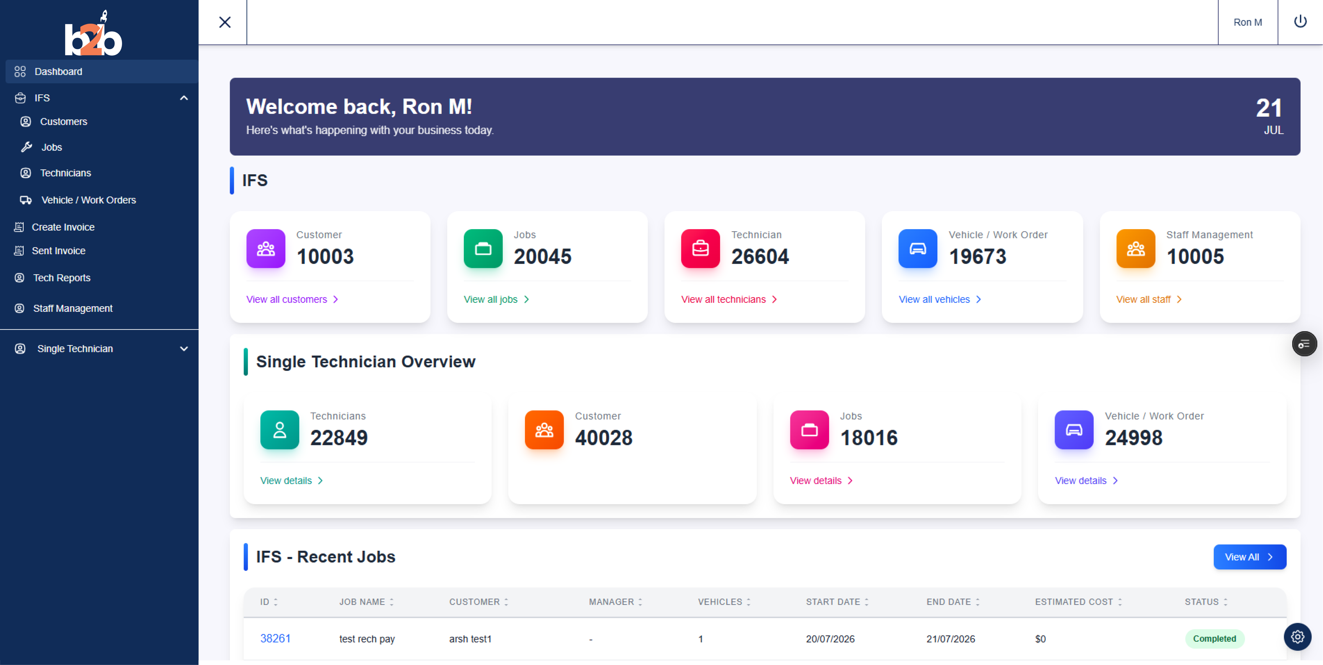Close the sidebar with the X icon
The width and height of the screenshot is (1323, 665).
click(224, 22)
